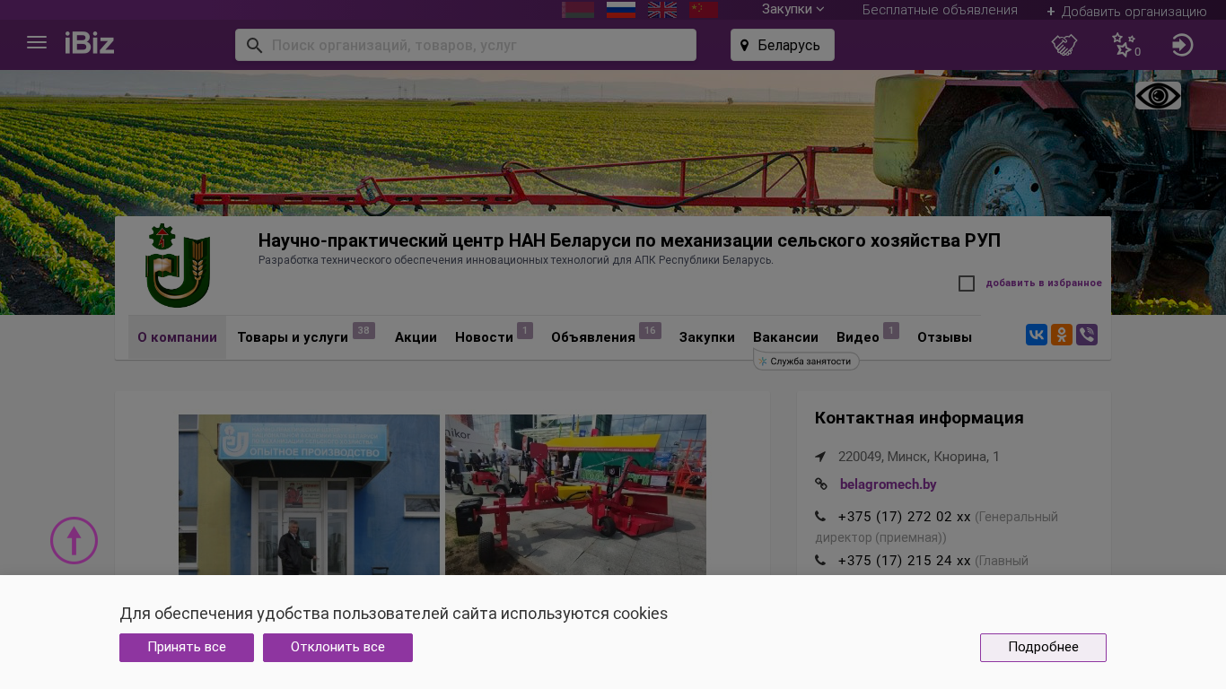Screen dimensions: 1226x689
Task: Click the address location arrow icon
Action: point(820,457)
